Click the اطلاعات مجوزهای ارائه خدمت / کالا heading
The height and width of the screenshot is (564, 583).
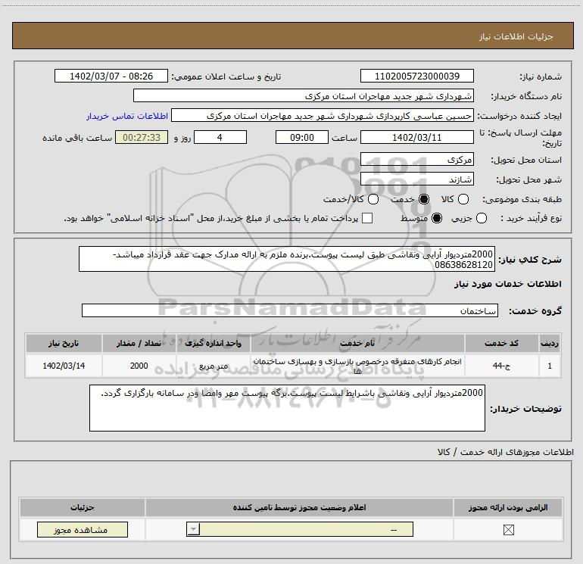click(505, 452)
